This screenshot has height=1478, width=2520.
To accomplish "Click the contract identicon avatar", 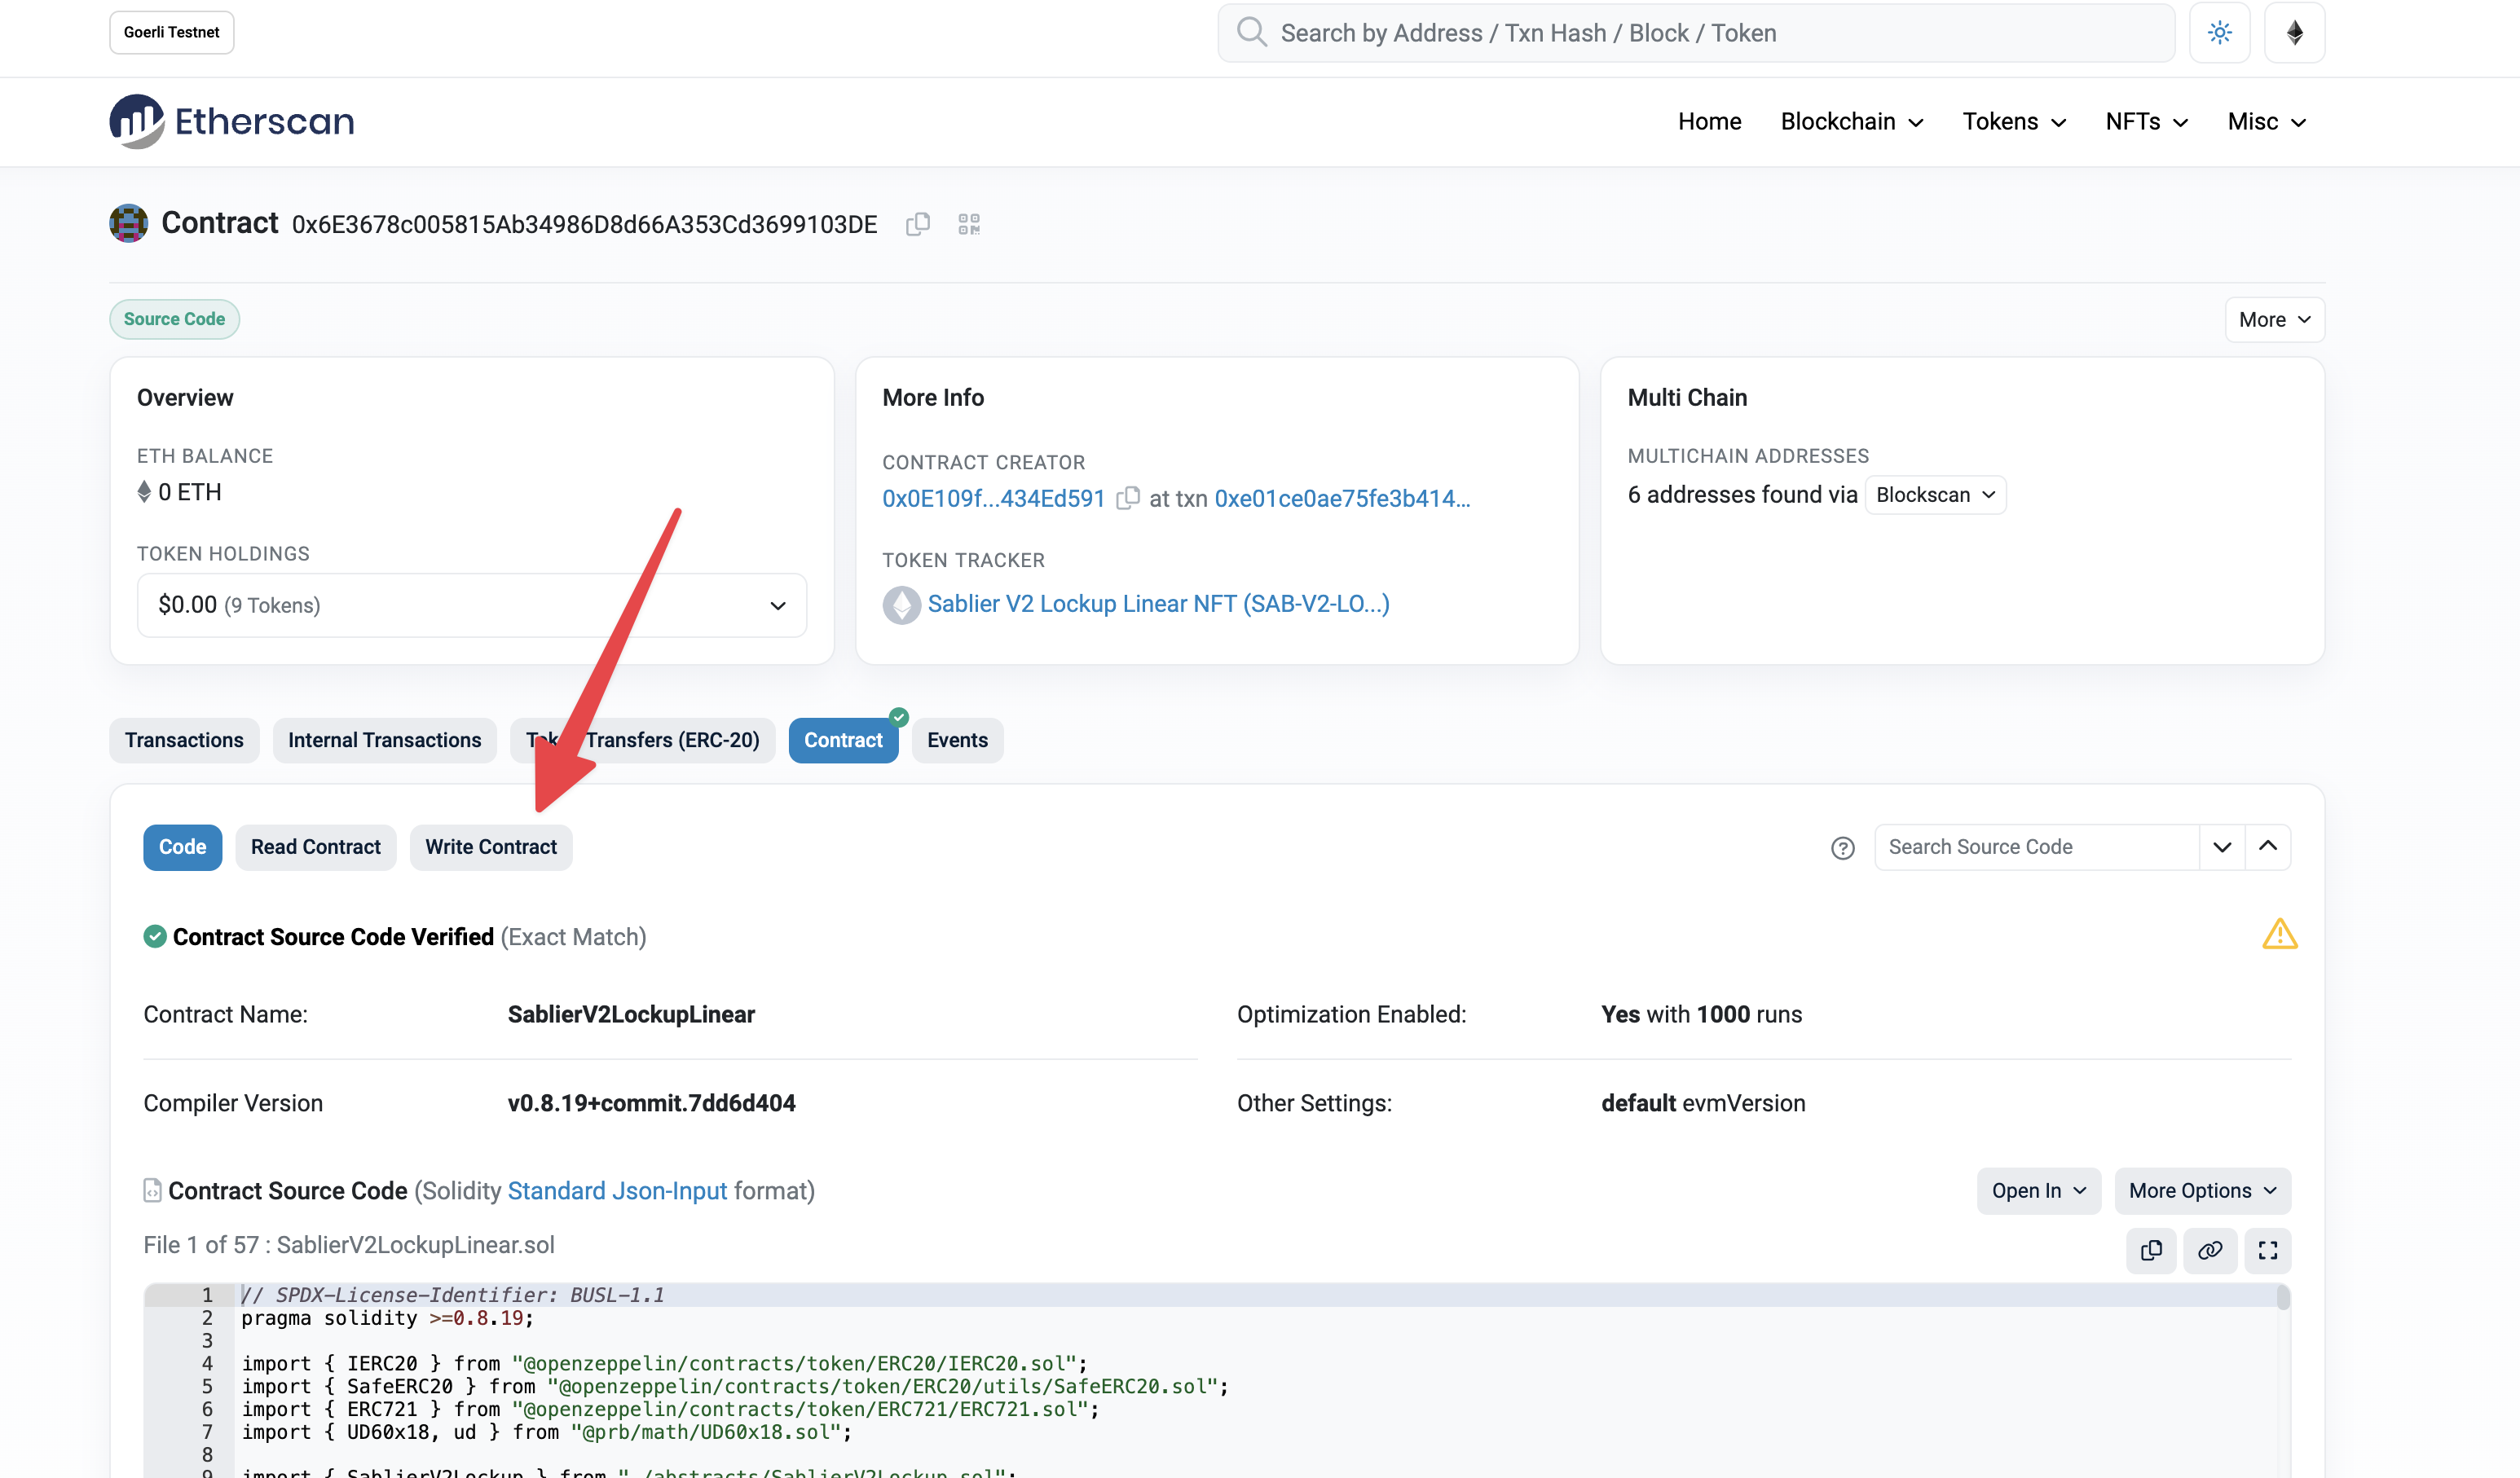I will click(129, 223).
